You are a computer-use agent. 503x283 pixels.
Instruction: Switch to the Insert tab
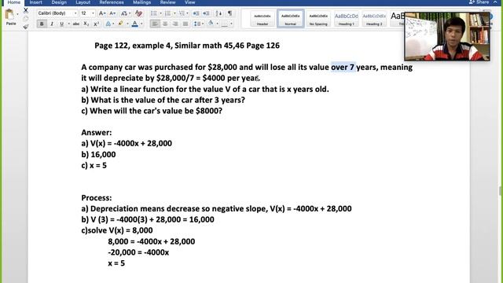point(35,2)
